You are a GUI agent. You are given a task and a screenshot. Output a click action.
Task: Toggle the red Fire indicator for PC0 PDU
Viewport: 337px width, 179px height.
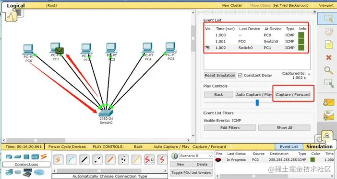tap(218, 160)
